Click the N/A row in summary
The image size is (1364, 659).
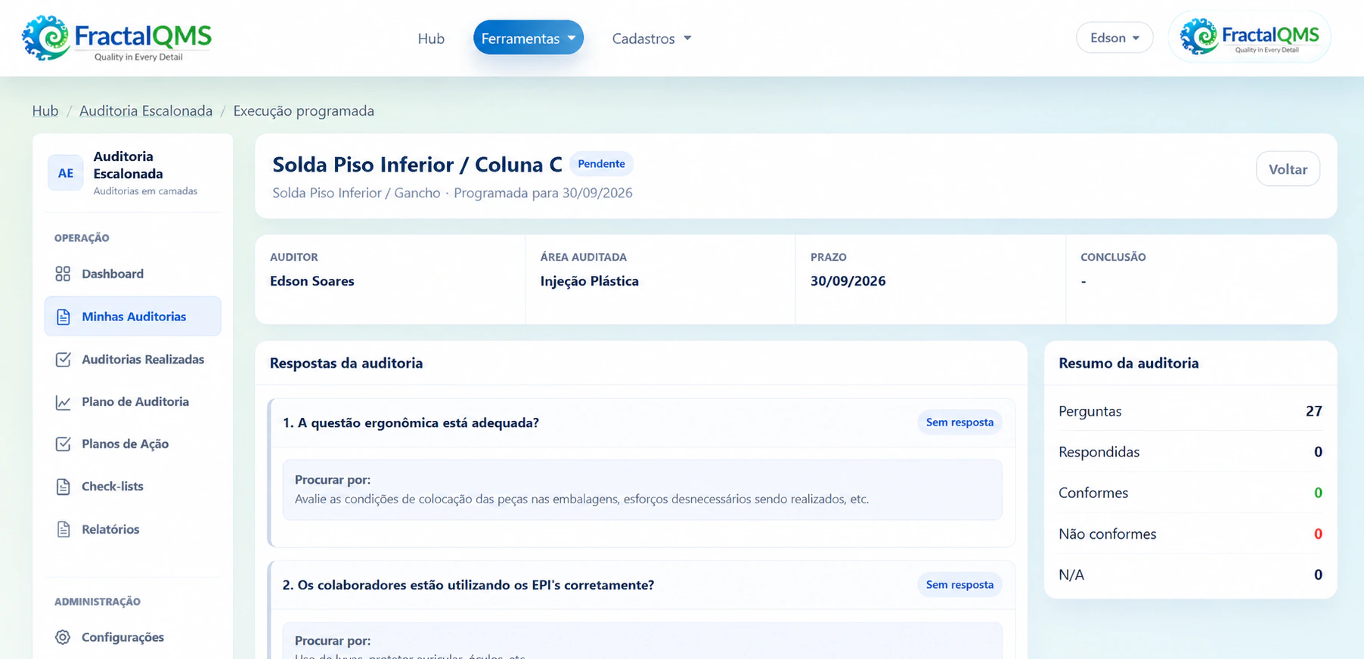tap(1190, 574)
